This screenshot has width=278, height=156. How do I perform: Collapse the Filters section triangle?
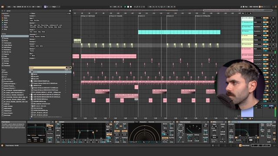tap(30, 13)
